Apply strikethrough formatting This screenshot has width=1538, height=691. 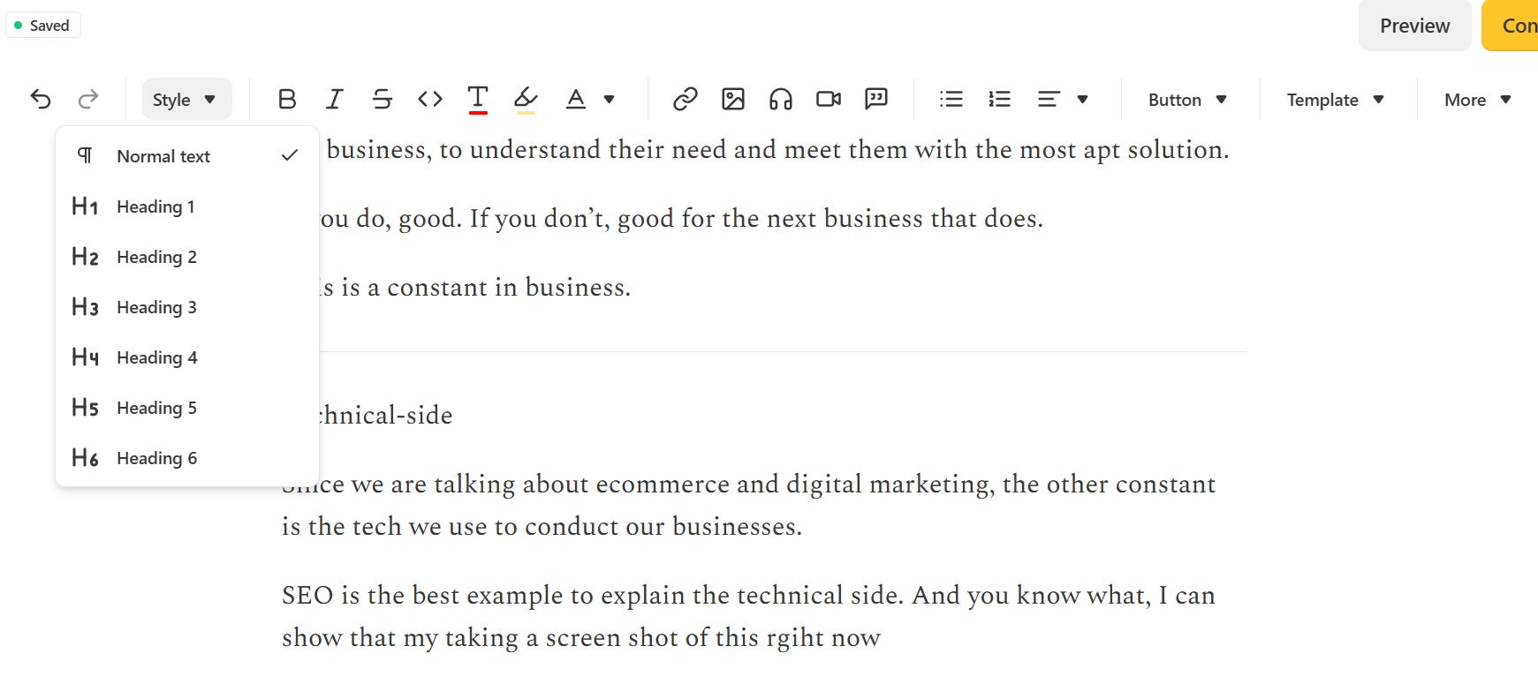[x=382, y=99]
